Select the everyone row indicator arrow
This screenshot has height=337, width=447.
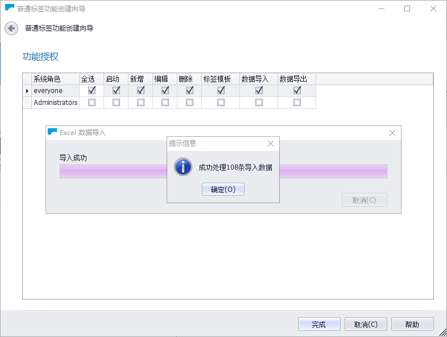click(27, 91)
